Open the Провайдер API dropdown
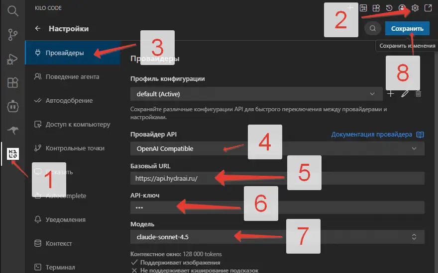438x273 pixels. pyautogui.click(x=277, y=148)
